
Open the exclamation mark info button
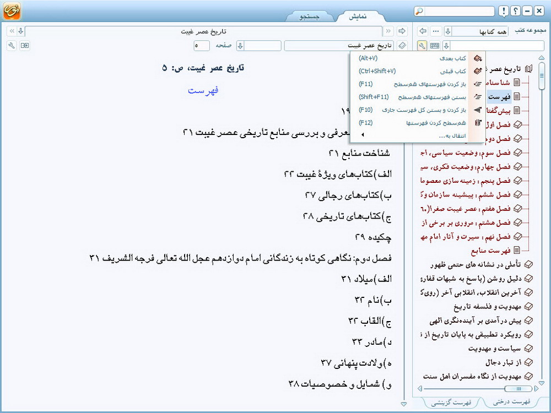pyautogui.click(x=504, y=11)
